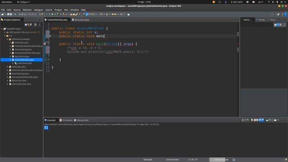Collapse the selected staticMetotlar.java node
The width and height of the screenshot is (288, 162).
coord(10,60)
